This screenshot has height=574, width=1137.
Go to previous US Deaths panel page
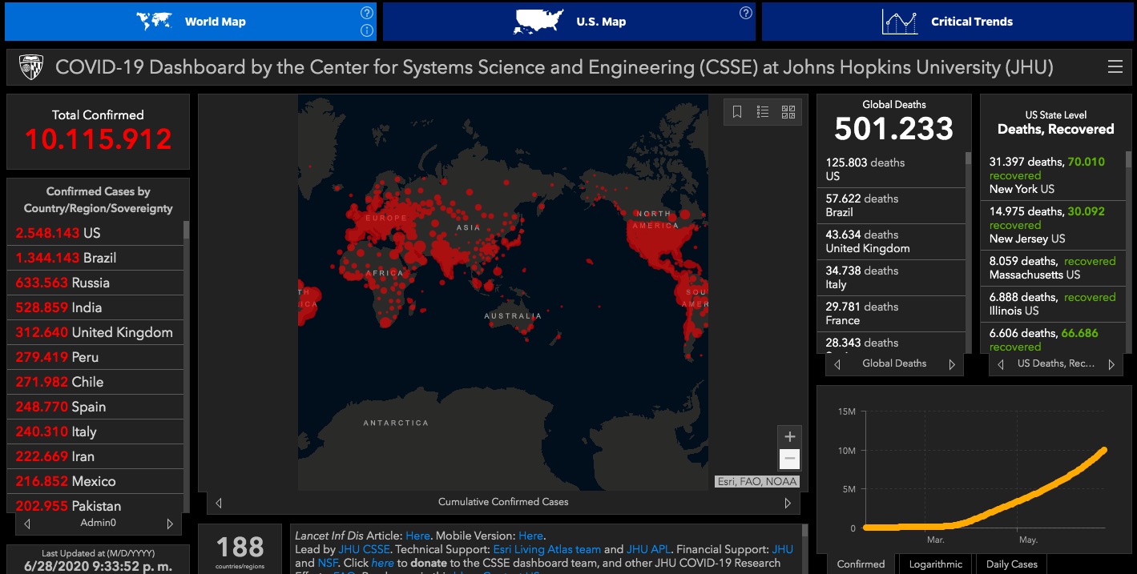(1000, 364)
